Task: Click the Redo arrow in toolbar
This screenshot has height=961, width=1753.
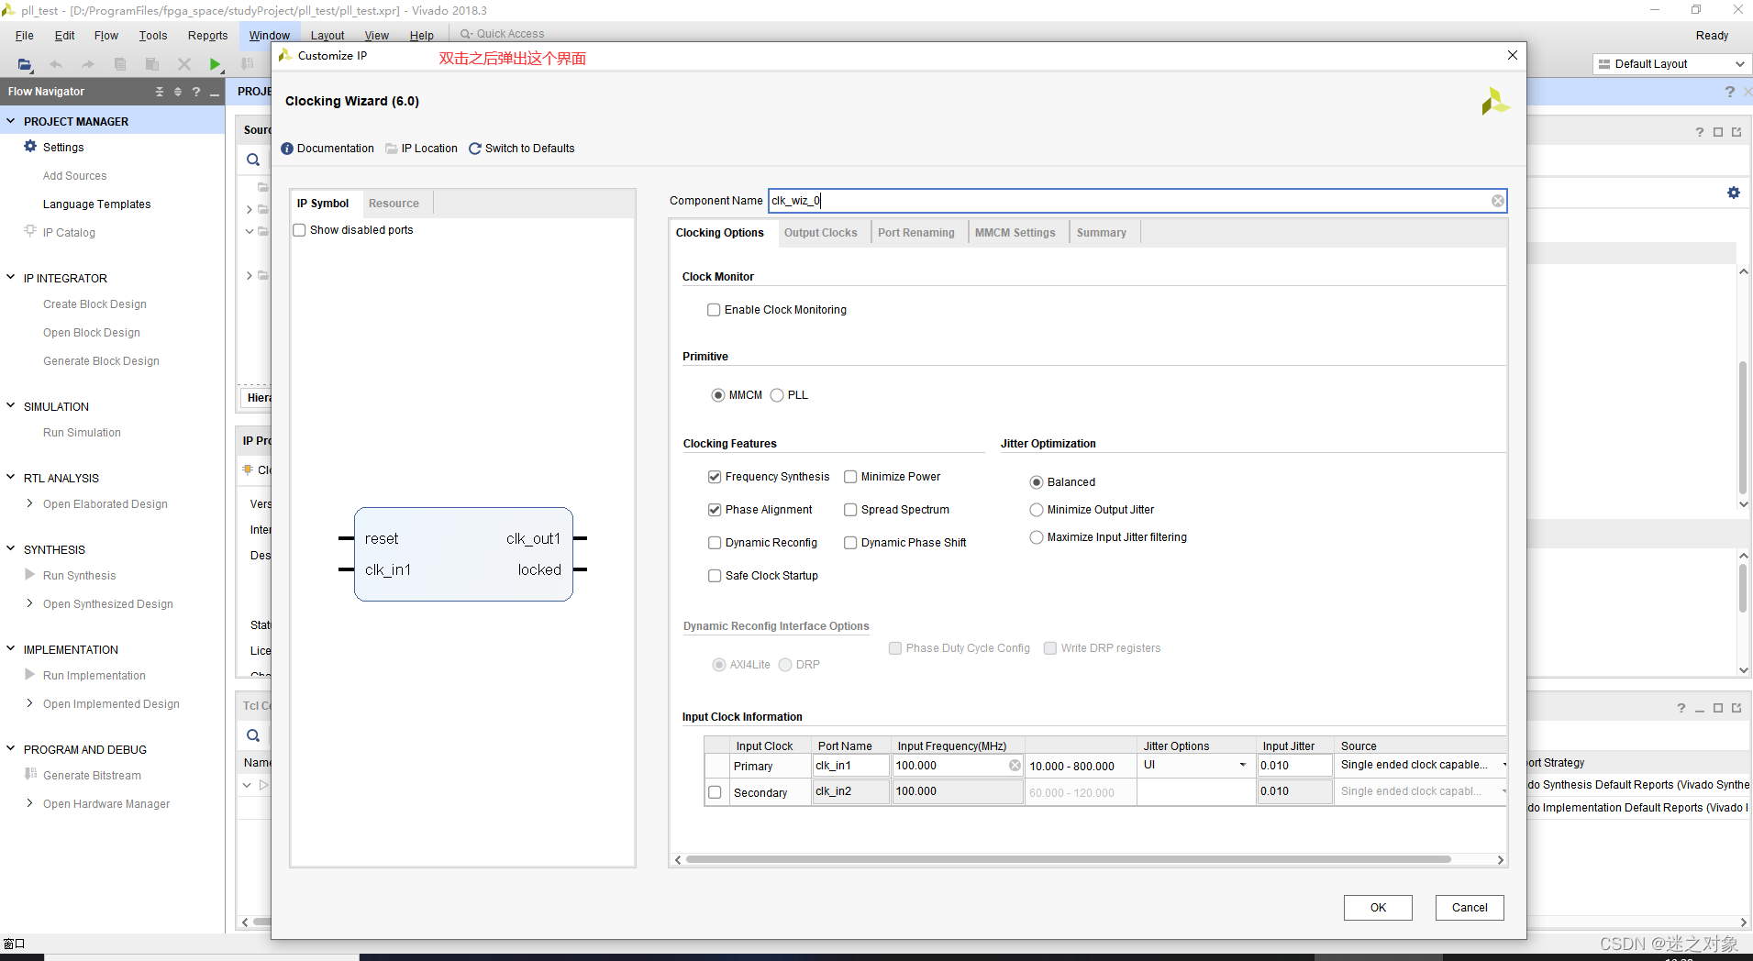Action: [88, 64]
